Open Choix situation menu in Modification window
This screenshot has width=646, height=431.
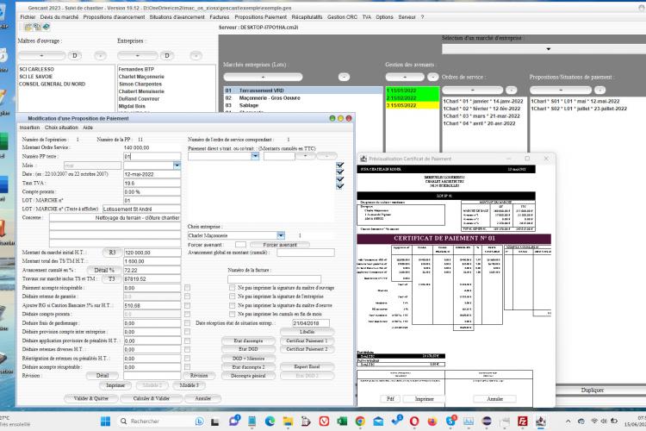61,128
